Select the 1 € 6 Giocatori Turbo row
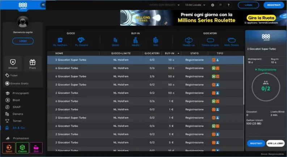Viewport: 287px width, 157px height. pos(145,101)
